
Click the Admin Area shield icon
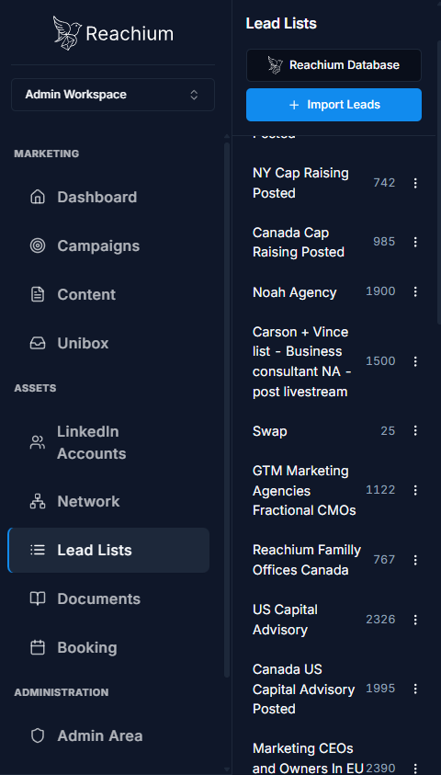tap(38, 735)
